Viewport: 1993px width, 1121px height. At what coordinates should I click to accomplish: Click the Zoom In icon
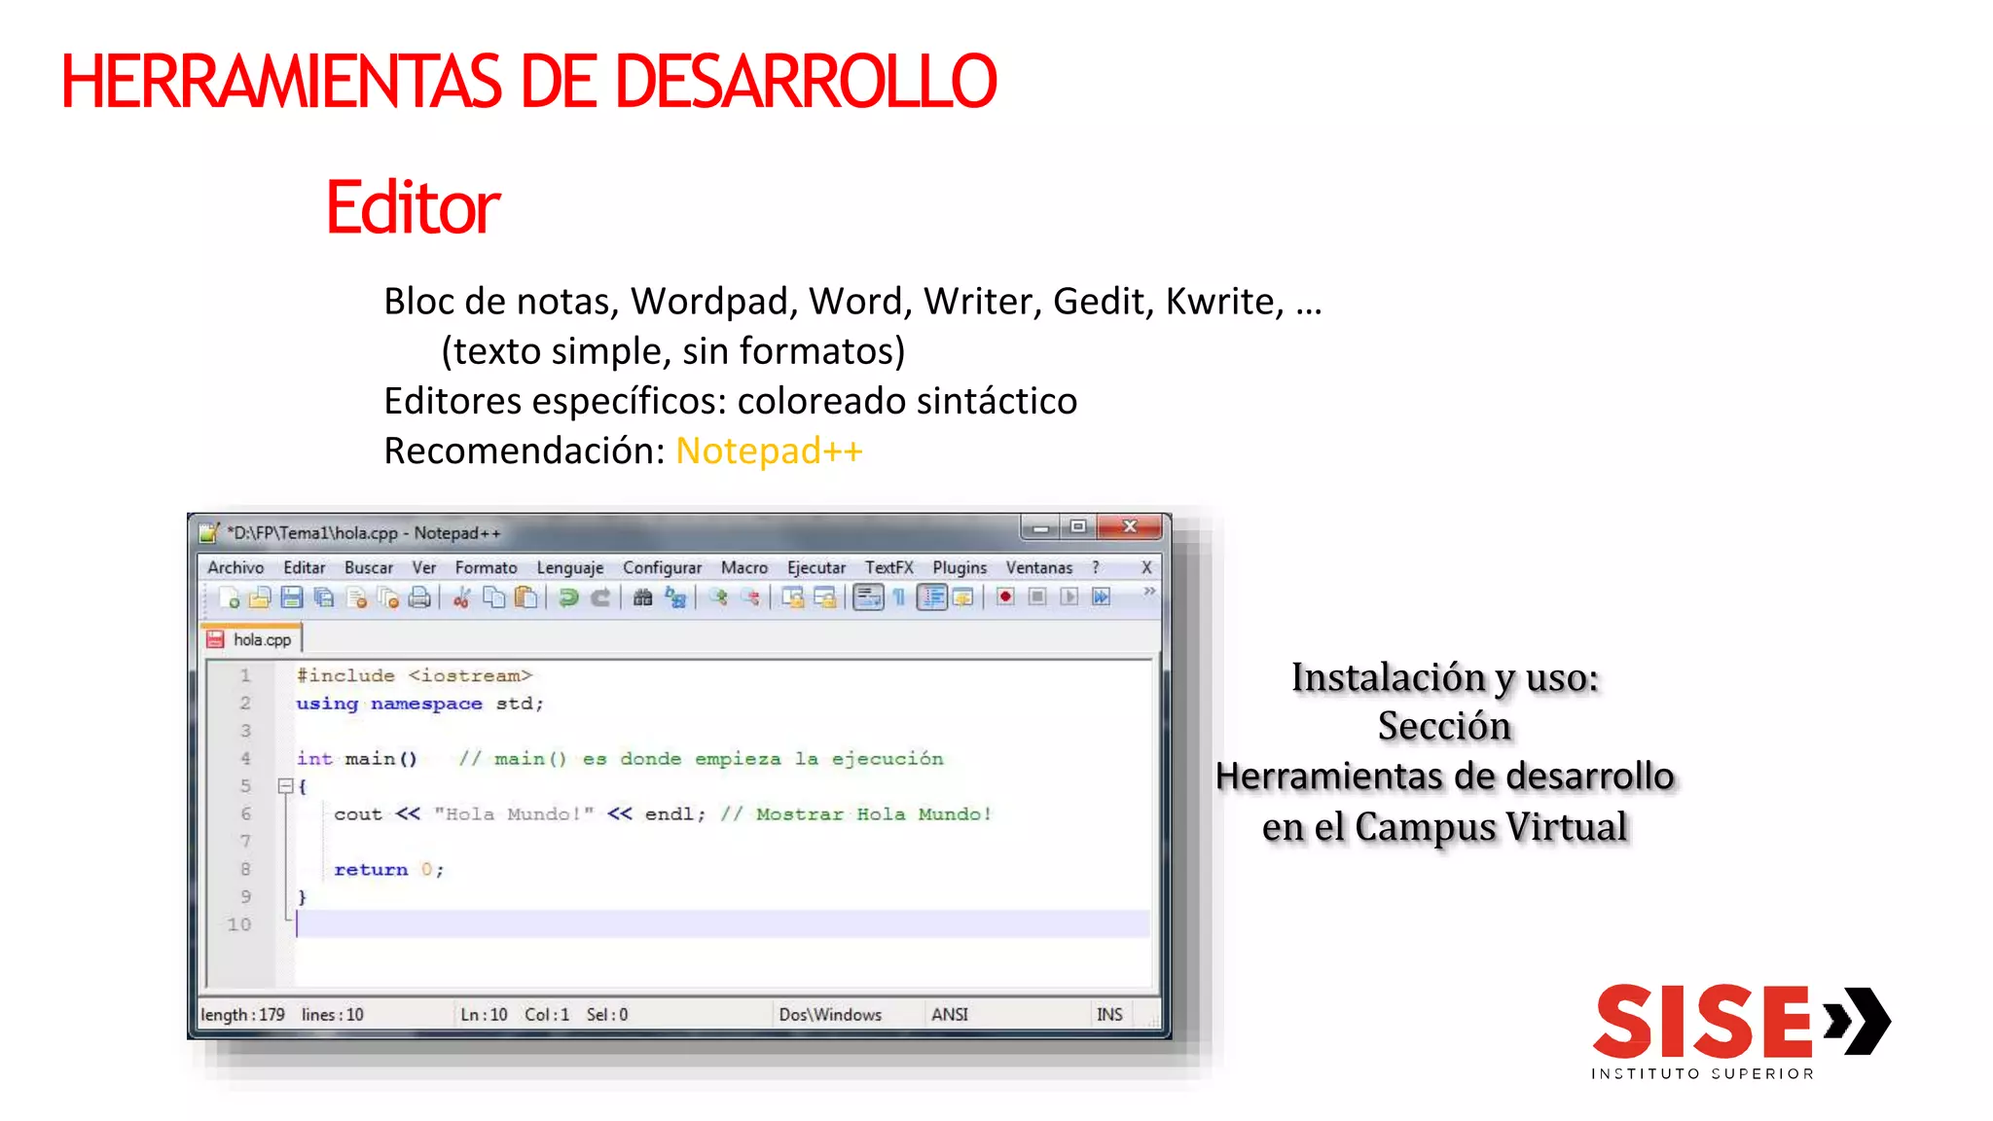click(x=718, y=597)
